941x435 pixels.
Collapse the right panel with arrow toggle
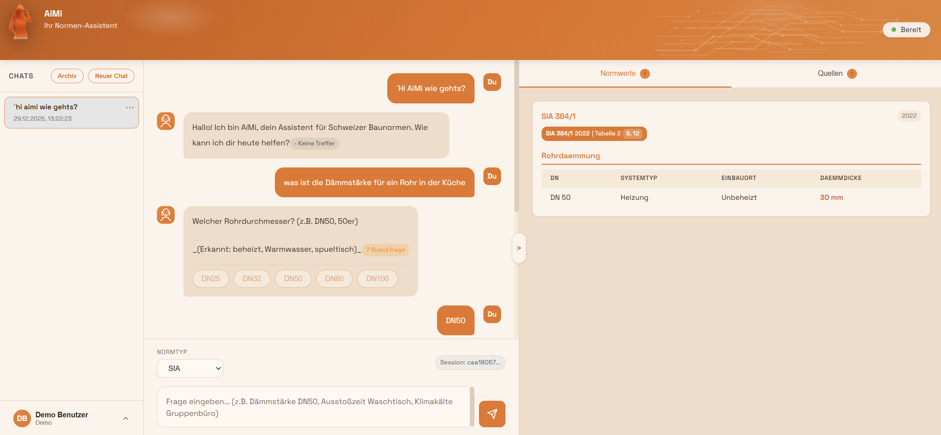[519, 248]
